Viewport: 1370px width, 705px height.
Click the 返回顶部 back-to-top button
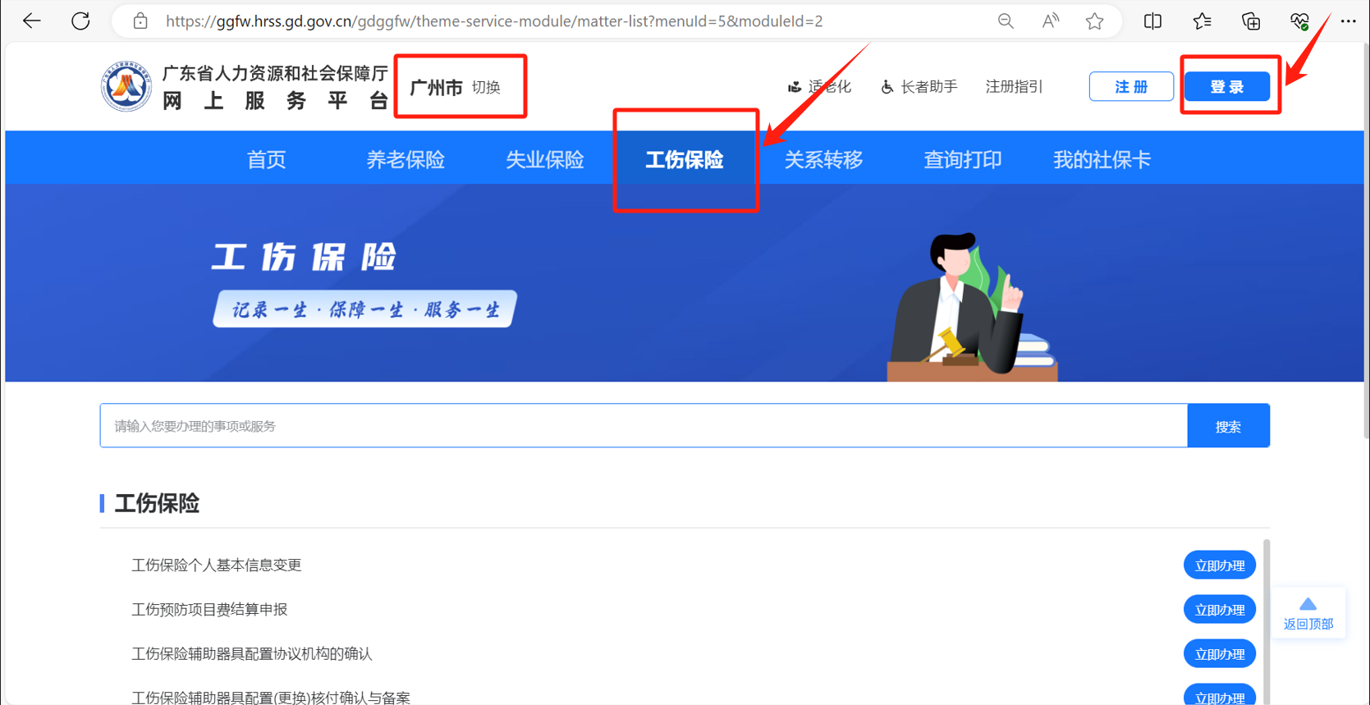click(x=1308, y=614)
